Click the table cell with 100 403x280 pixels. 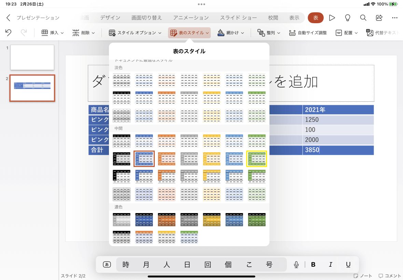[x=338, y=130]
